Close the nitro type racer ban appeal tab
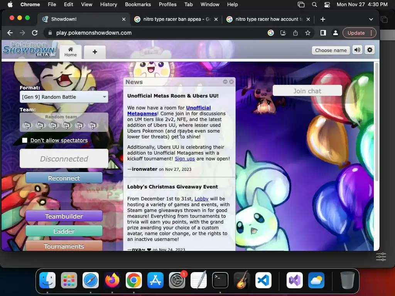395x296 pixels. (x=216, y=19)
